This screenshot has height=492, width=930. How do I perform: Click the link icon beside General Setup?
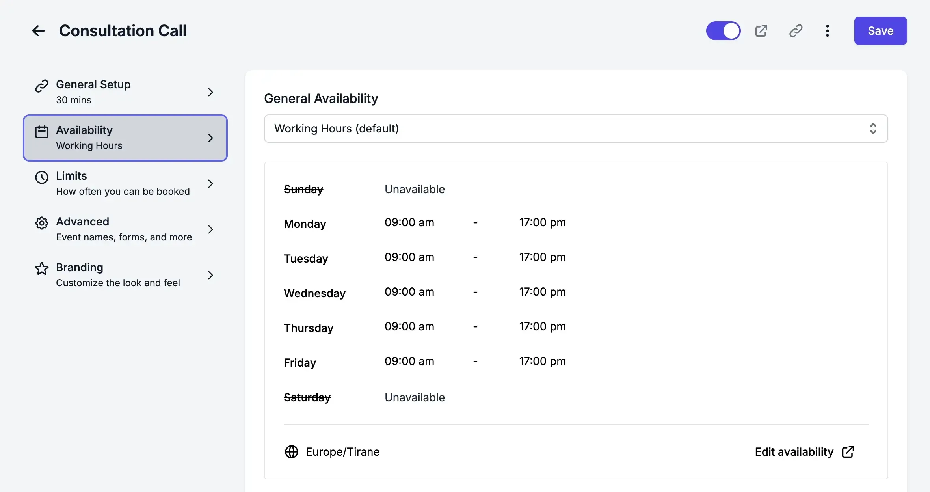(x=42, y=86)
